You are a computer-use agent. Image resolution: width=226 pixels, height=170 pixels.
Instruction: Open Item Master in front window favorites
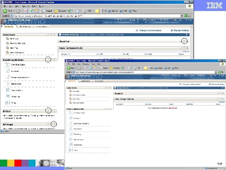(x=78, y=129)
